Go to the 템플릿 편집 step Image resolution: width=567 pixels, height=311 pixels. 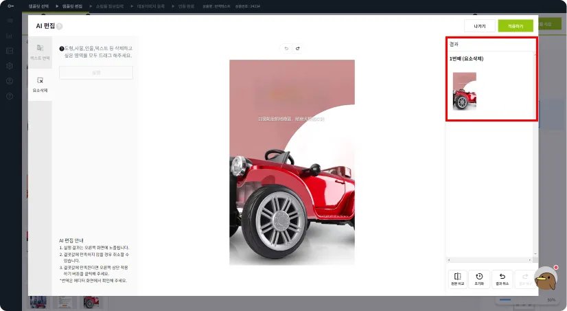pyautogui.click(x=72, y=6)
